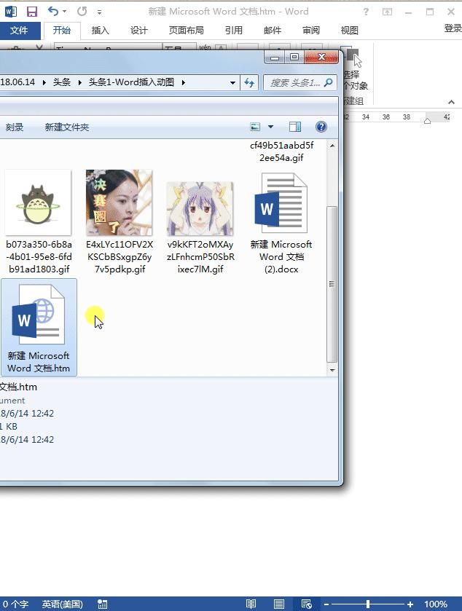462x611 pixels.
Task: Click the scroll down arrow in file list
Action: pos(332,370)
